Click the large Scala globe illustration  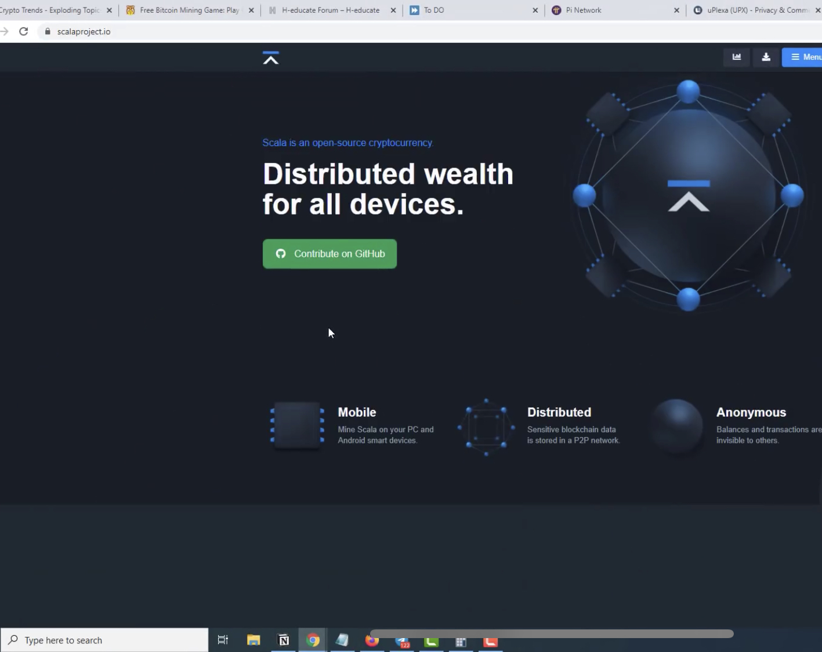(x=688, y=195)
